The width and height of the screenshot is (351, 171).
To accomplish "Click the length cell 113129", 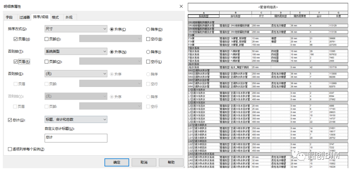I will tap(338, 26).
